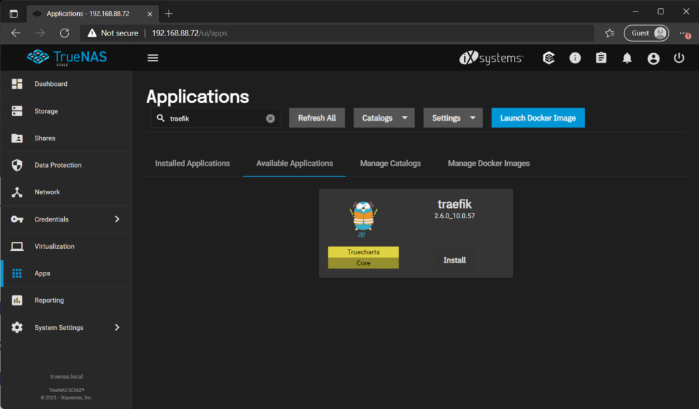
Task: Open the TrueCommand status icon
Action: [549, 58]
